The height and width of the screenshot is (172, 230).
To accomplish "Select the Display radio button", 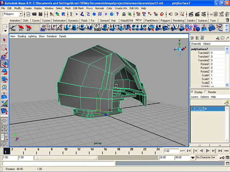I will [192, 92].
